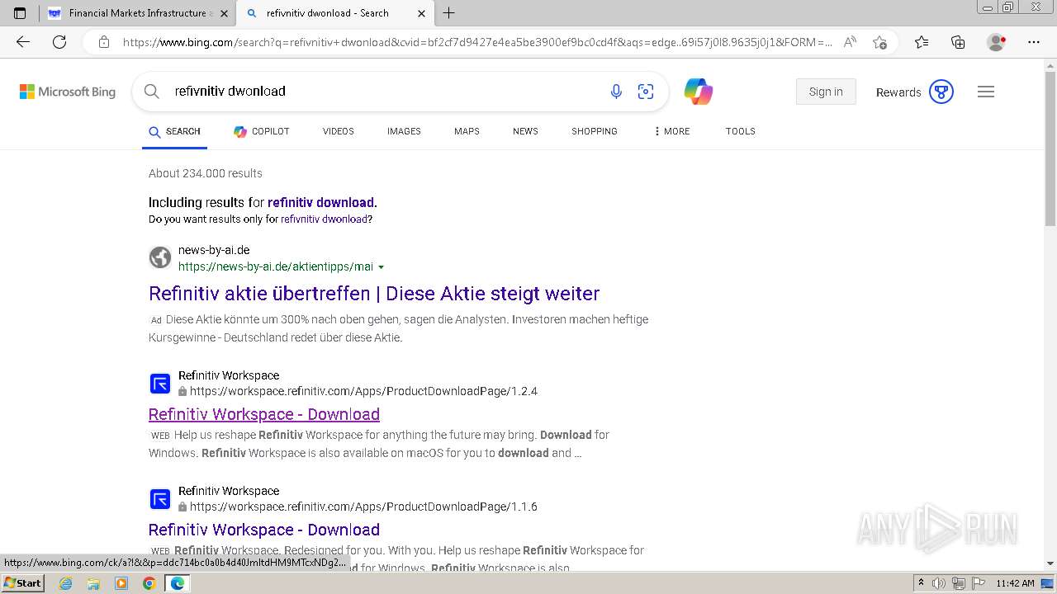Open the Refinitiv aktie übertreffen ad link
Screen dimensions: 1057x594
click(374, 294)
